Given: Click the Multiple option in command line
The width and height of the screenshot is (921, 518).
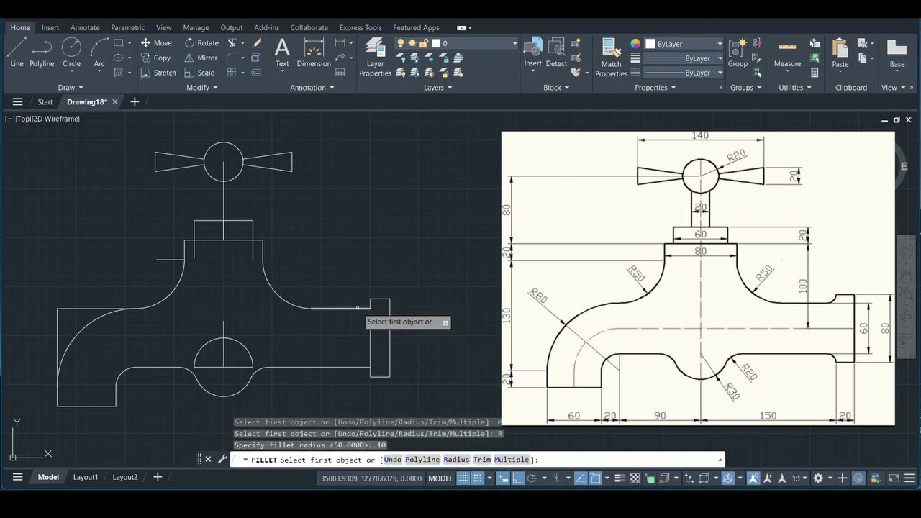Looking at the screenshot, I should (x=512, y=460).
